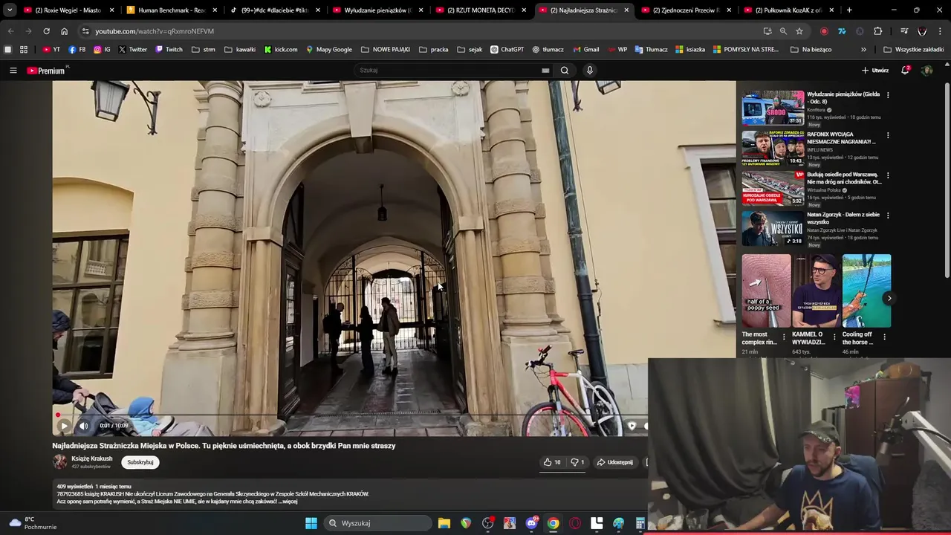This screenshot has height=535, width=951.
Task: Dislike the video with thumbs down
Action: click(x=577, y=462)
